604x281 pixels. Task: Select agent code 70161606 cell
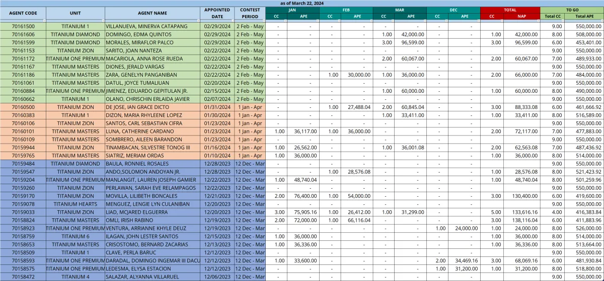(x=23, y=34)
